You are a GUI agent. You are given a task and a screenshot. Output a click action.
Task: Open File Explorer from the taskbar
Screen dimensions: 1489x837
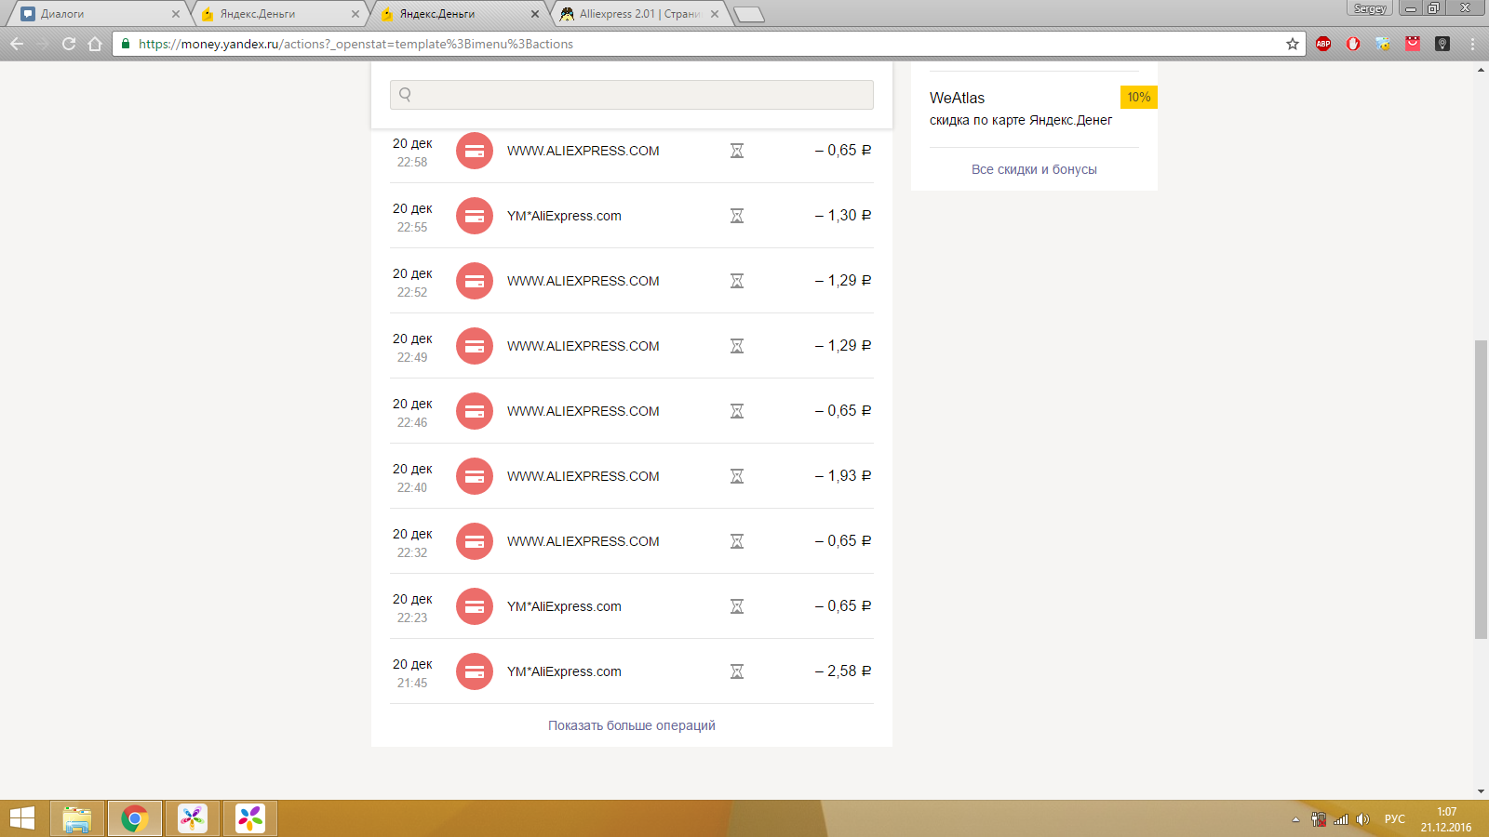click(77, 818)
